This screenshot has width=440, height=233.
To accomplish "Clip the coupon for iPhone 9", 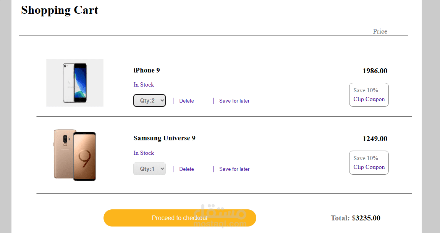I will click(x=369, y=99).
